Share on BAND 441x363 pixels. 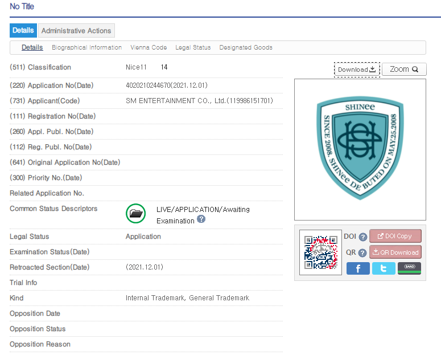(409, 268)
